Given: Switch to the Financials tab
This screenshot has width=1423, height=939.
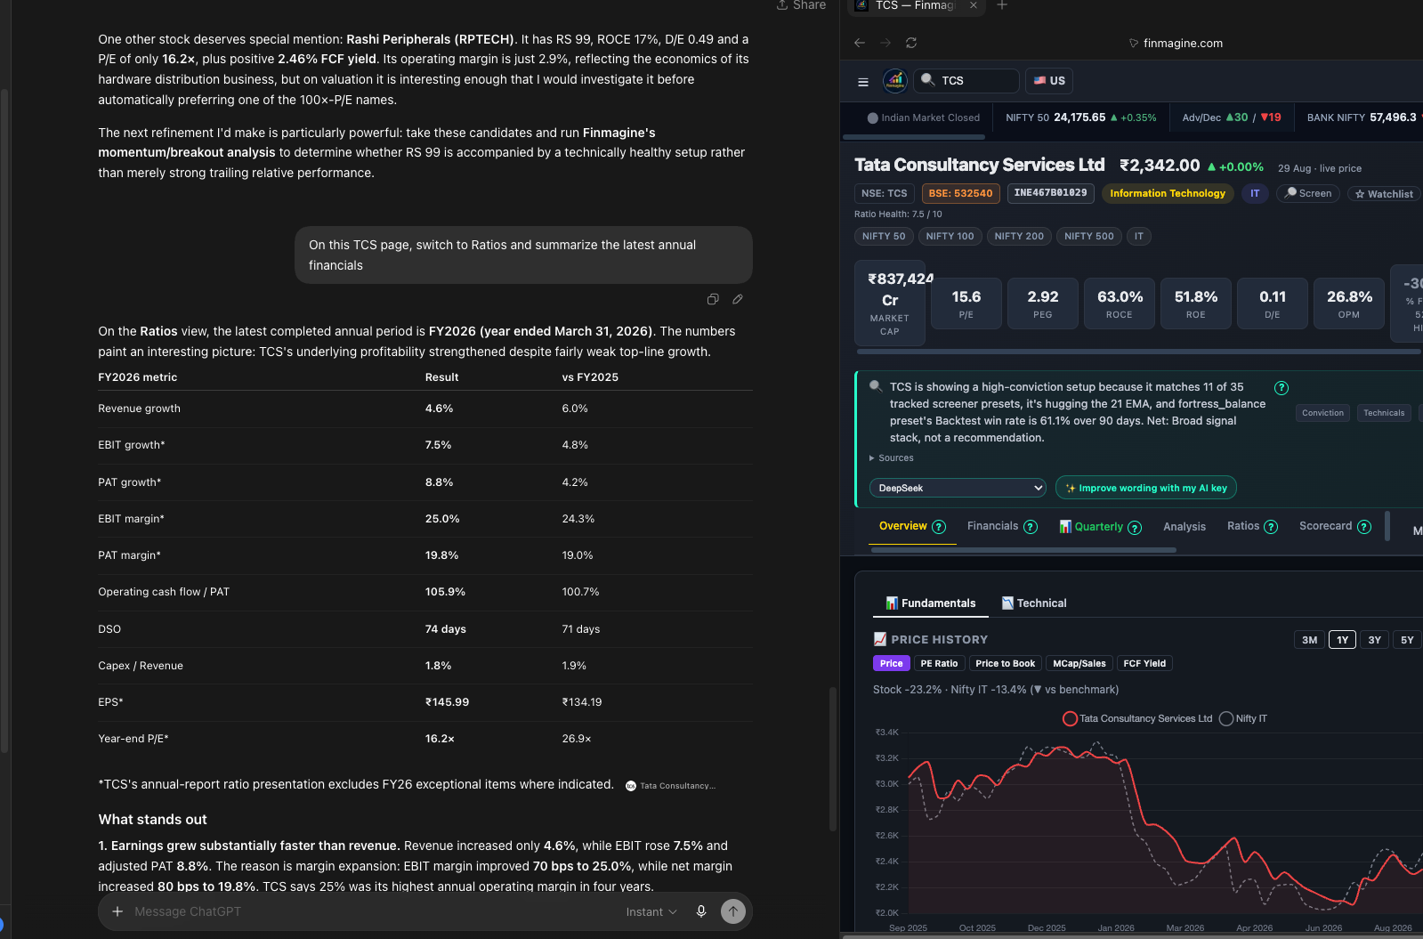Looking at the screenshot, I should click(x=992, y=526).
